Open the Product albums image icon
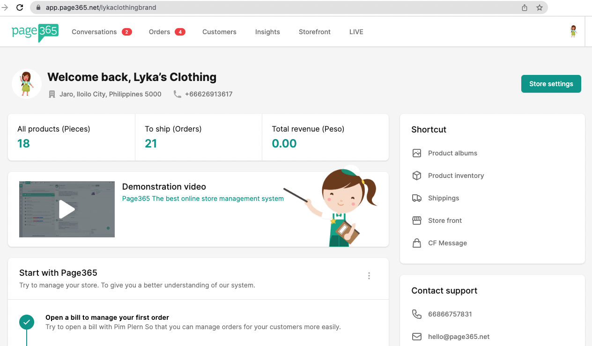 [x=416, y=153]
